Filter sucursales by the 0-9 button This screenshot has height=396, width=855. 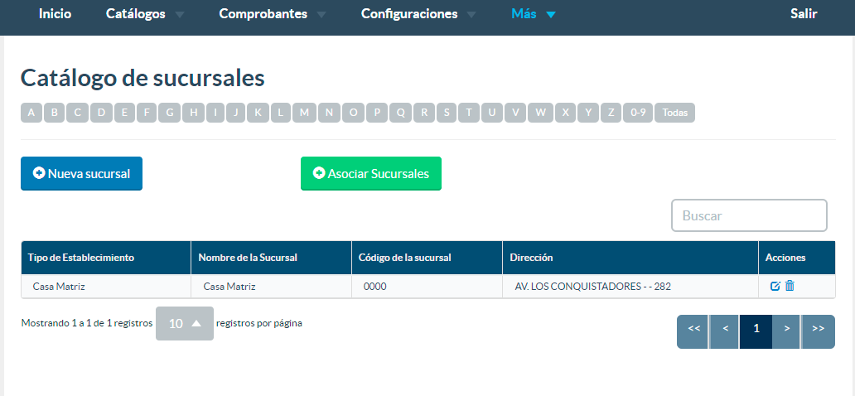638,113
